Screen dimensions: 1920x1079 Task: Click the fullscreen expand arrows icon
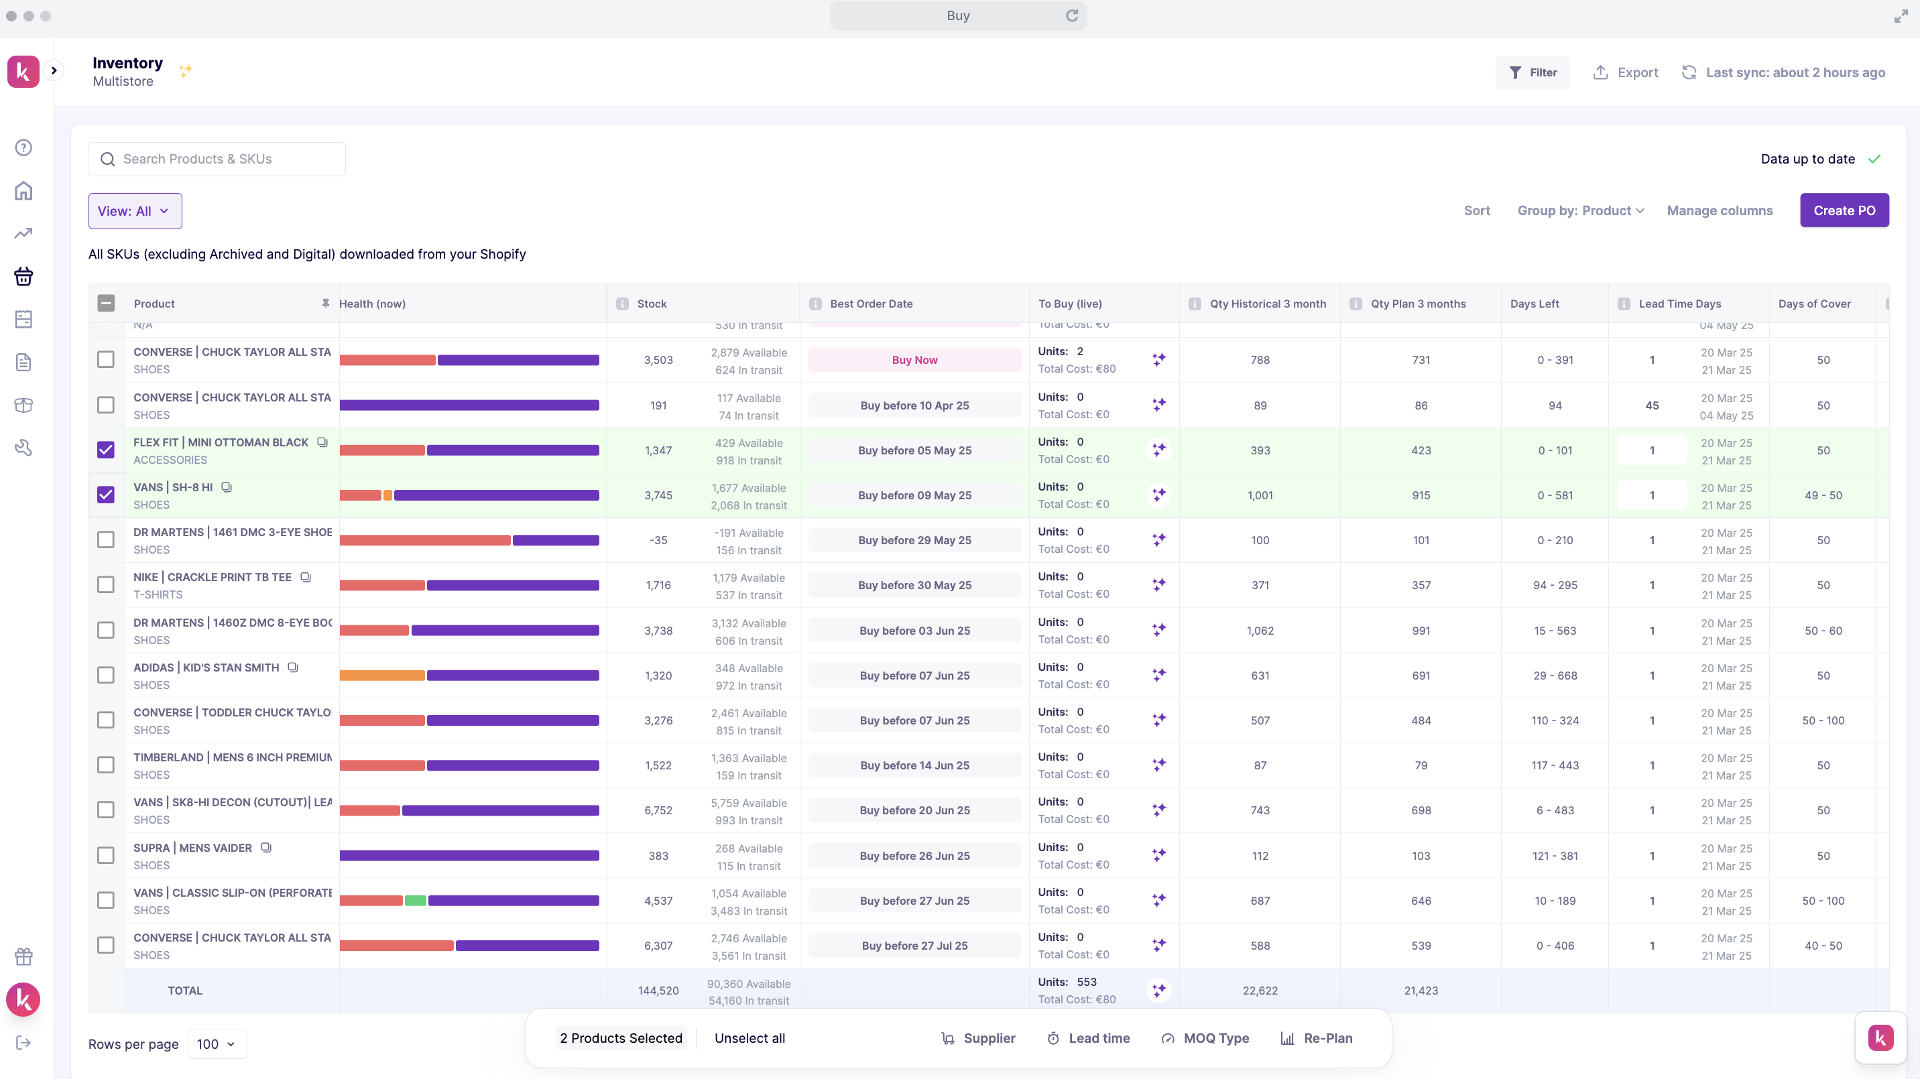[x=1901, y=16]
